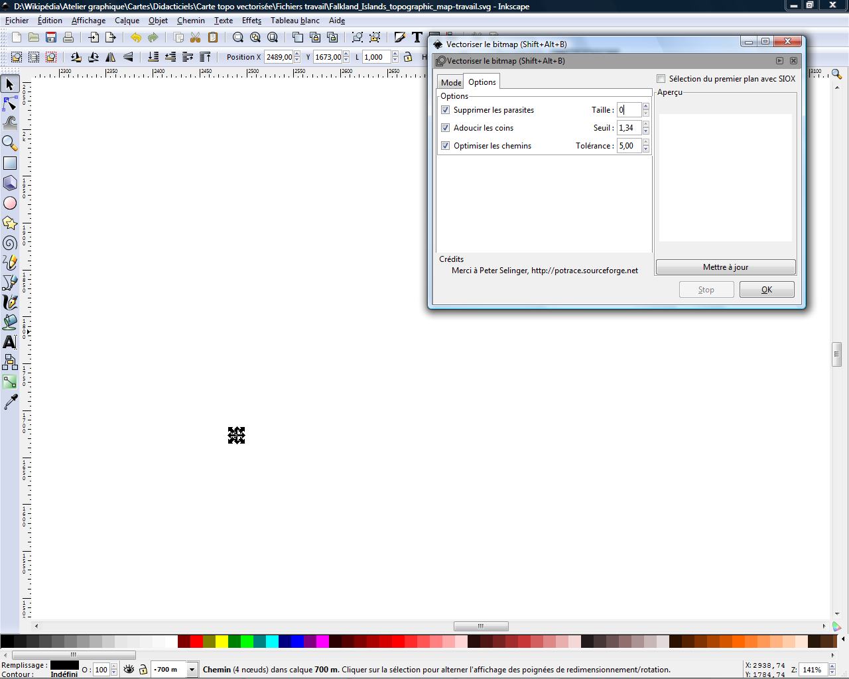Switch to the Mode tab
Screen dimensions: 849x679
[450, 82]
